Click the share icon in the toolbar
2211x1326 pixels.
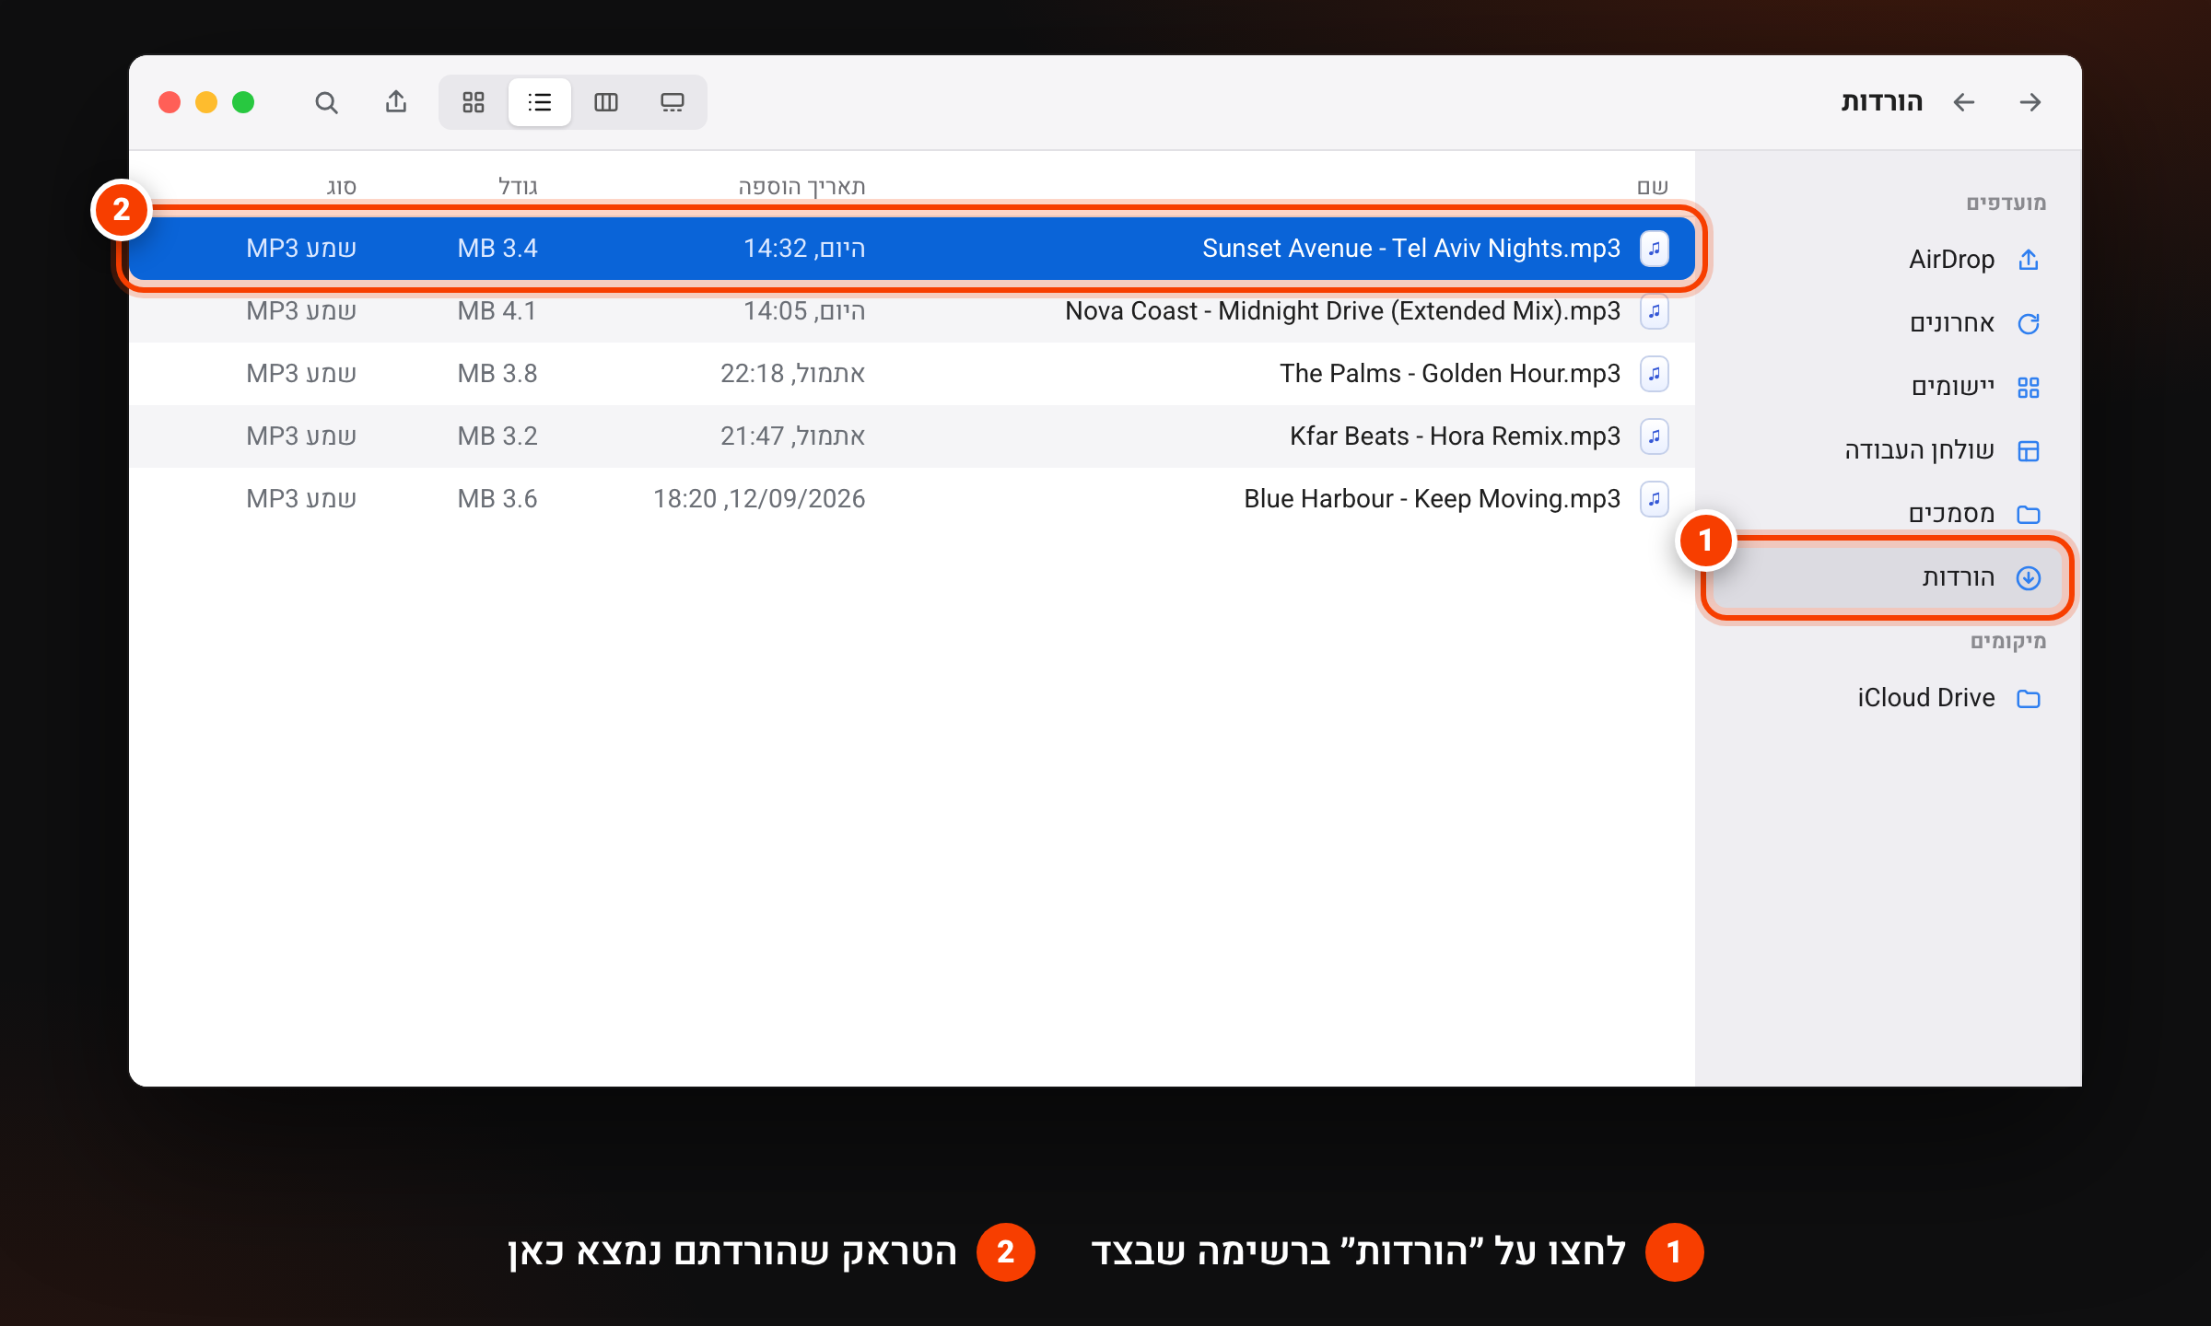pos(396,101)
